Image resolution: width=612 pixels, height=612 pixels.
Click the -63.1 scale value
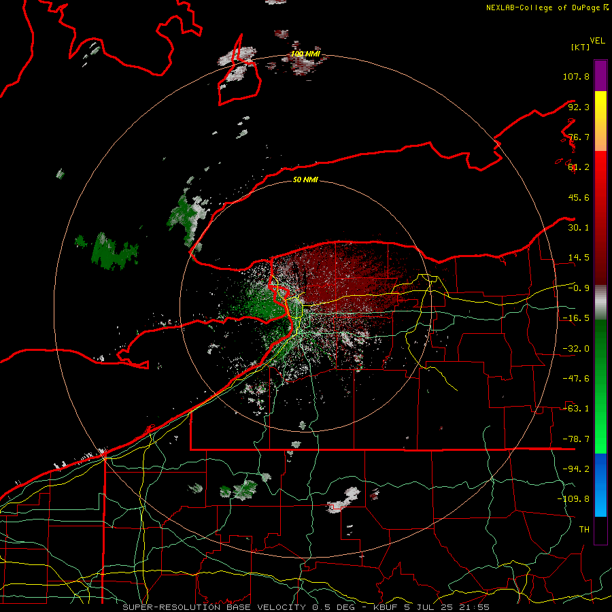(x=576, y=409)
